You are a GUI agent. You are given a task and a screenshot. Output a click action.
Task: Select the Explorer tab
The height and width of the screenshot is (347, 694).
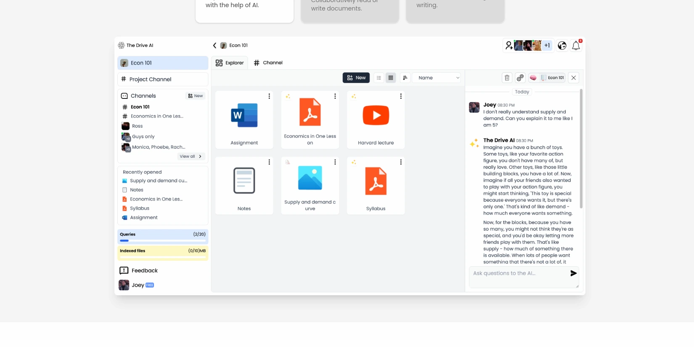[230, 63]
